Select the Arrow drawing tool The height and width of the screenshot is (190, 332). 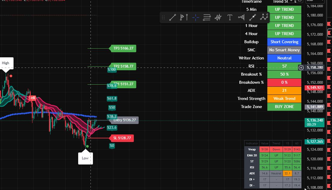tap(253, 17)
